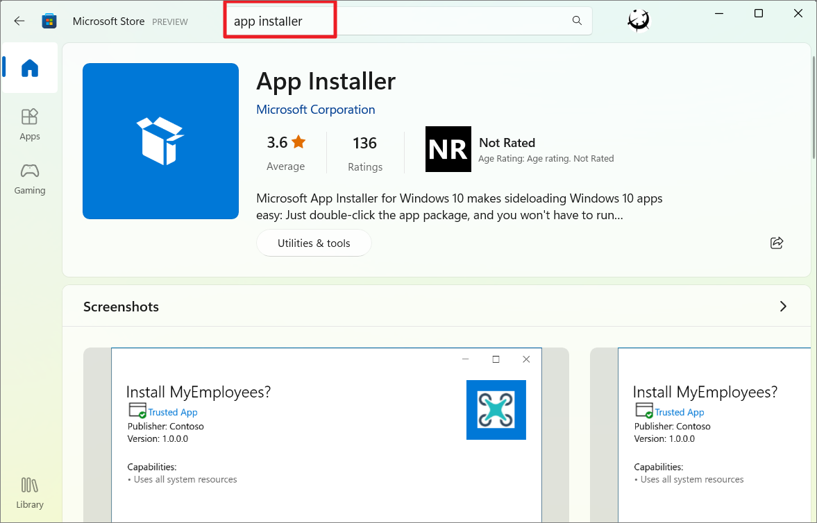Click the share icon
817x523 pixels.
776,243
